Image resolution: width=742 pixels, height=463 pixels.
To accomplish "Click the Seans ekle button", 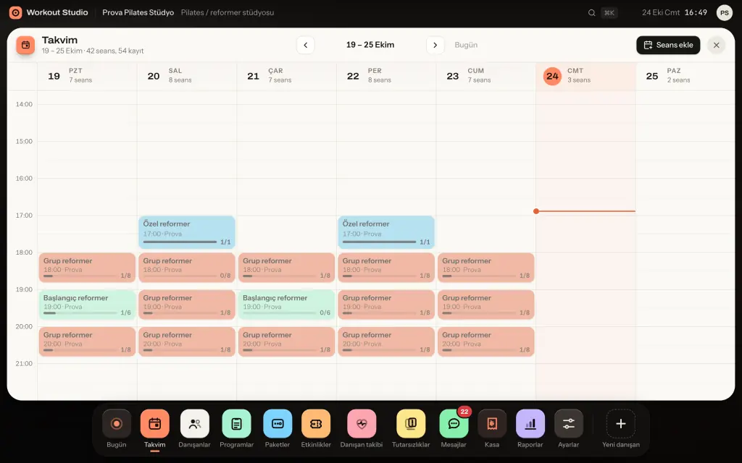I will [x=668, y=45].
